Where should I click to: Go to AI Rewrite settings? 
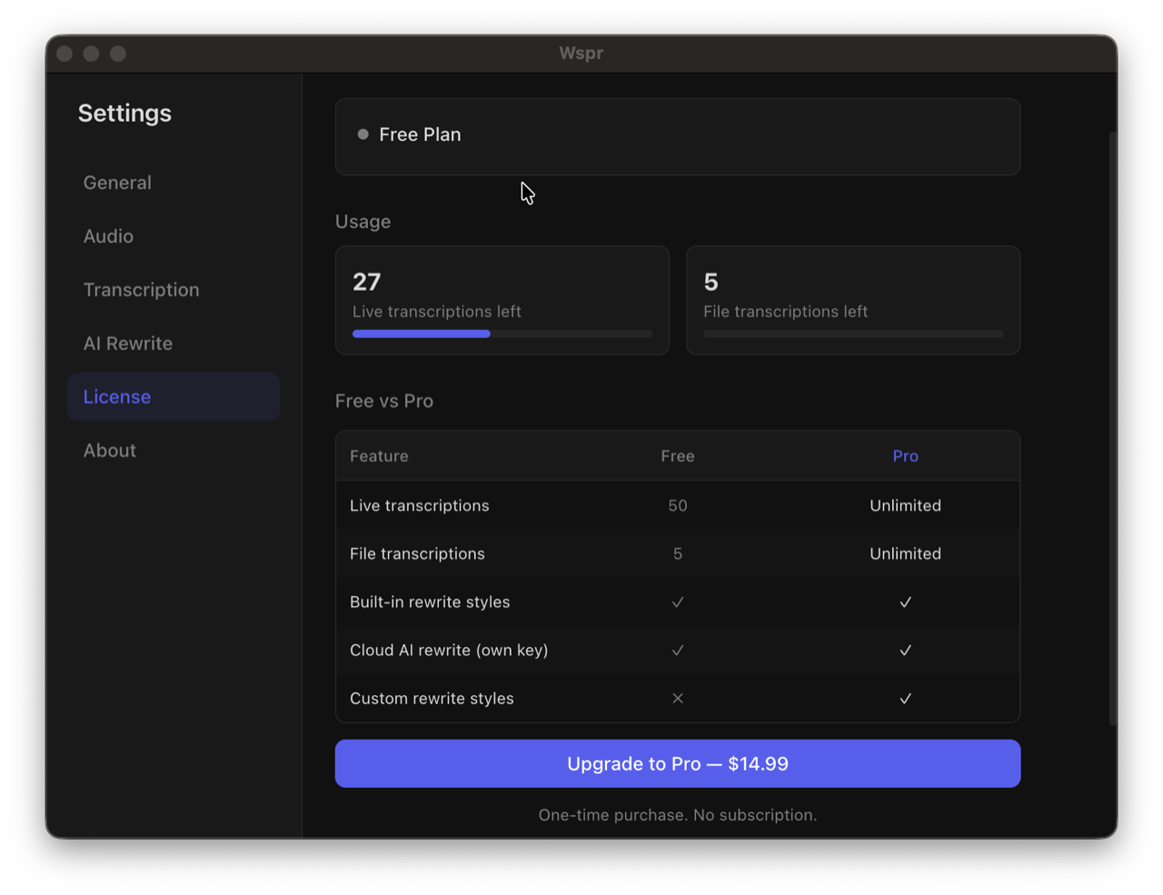click(x=128, y=343)
